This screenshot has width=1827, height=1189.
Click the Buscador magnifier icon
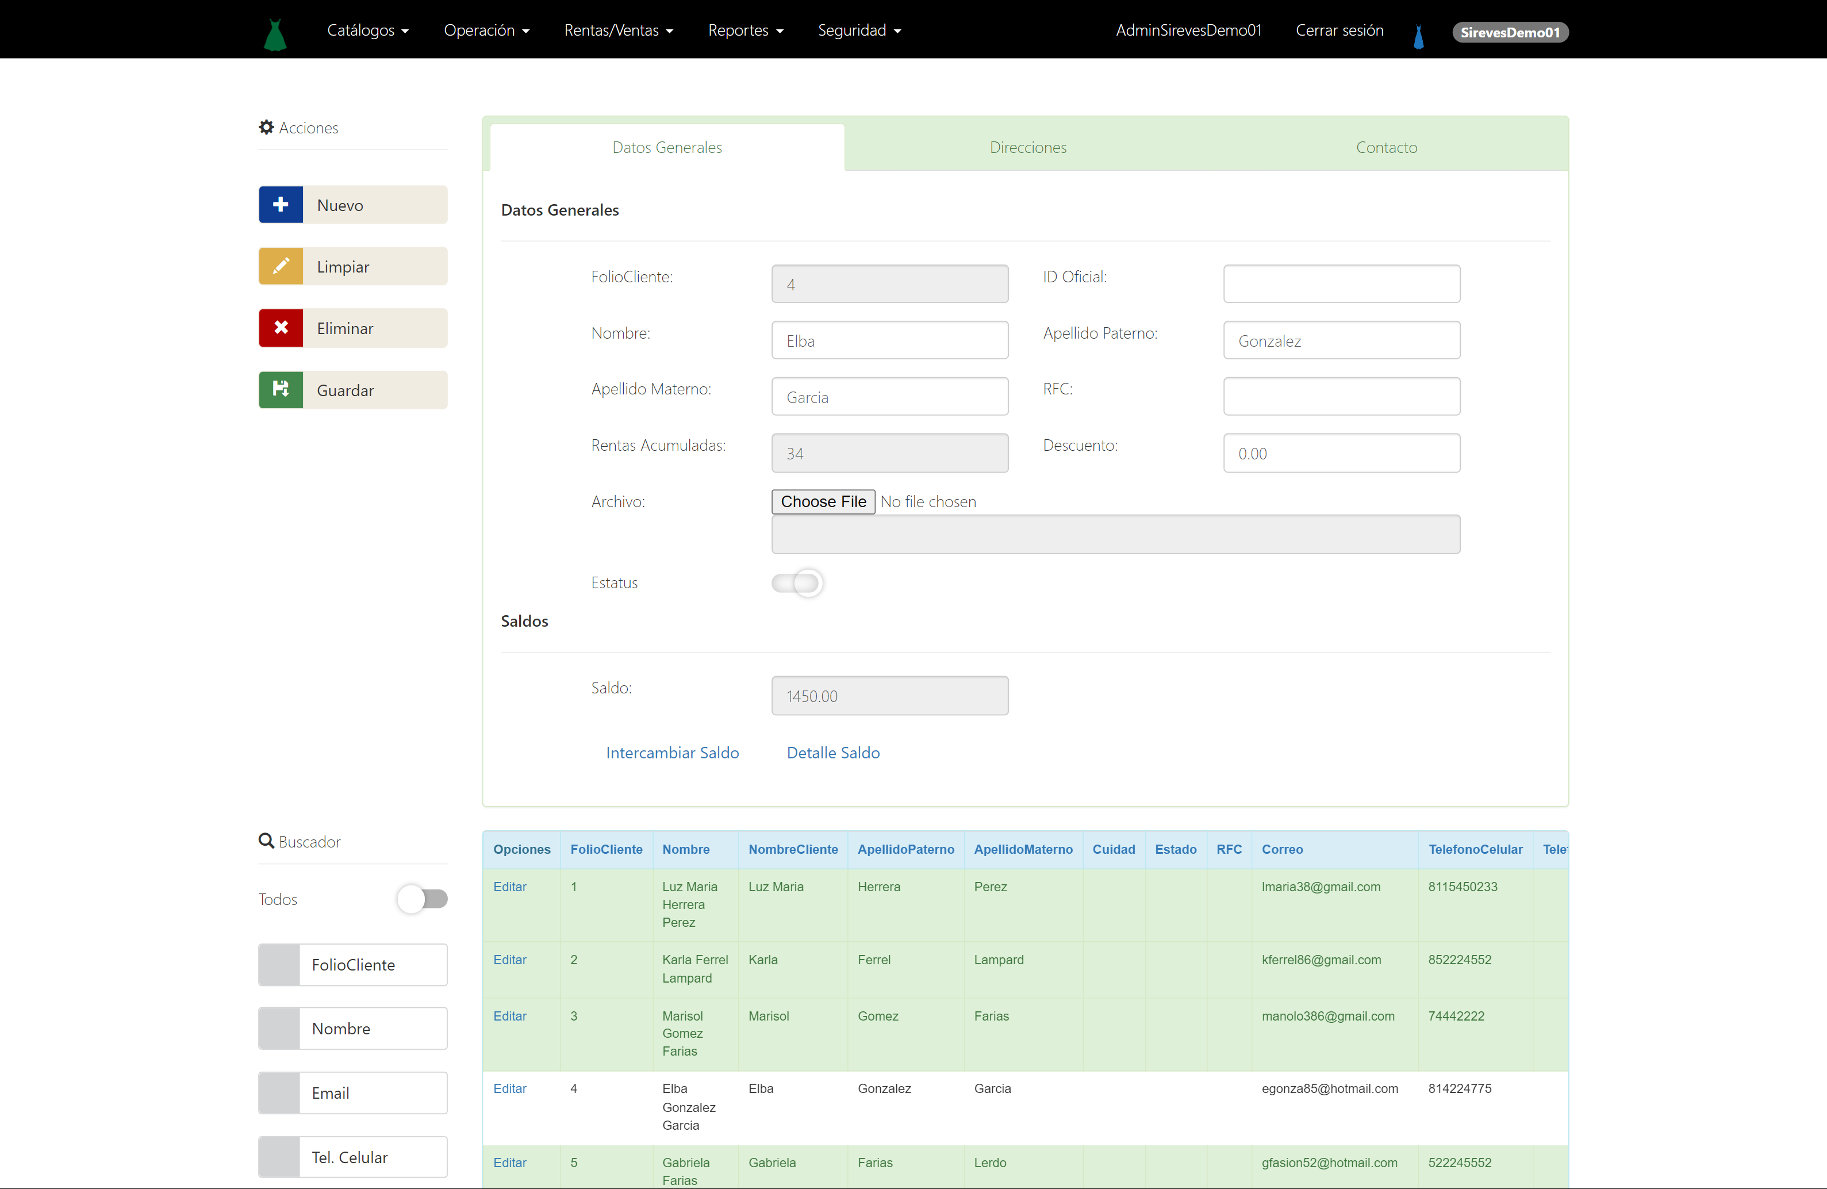click(266, 841)
